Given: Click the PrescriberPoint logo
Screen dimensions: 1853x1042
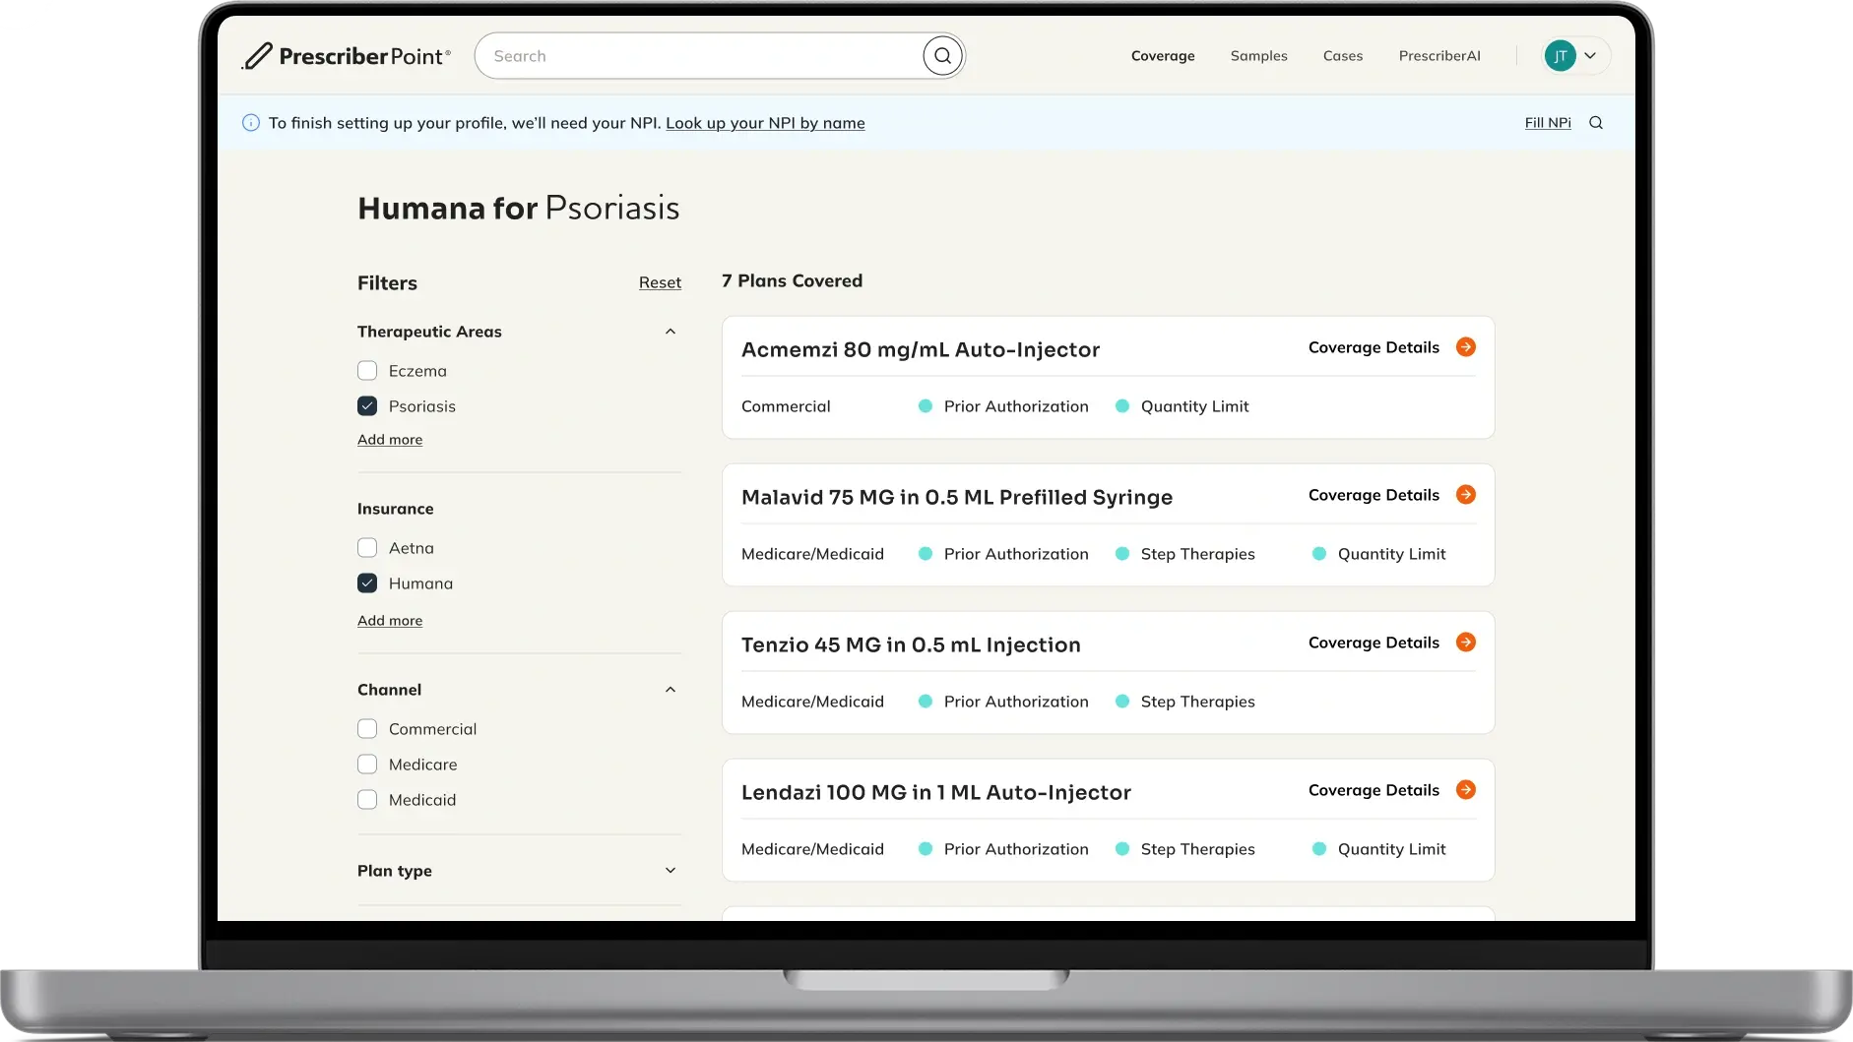Looking at the screenshot, I should pyautogui.click(x=347, y=56).
